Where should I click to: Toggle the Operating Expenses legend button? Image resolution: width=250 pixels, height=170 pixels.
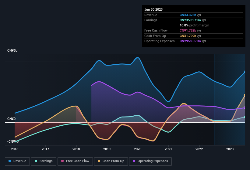click(150, 161)
